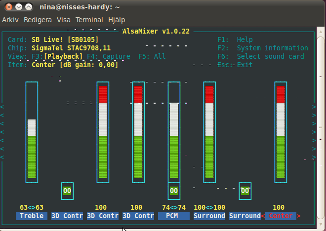Click the terminal's vertical scrollbar handle
The width and height of the screenshot is (326, 231).
(321, 127)
